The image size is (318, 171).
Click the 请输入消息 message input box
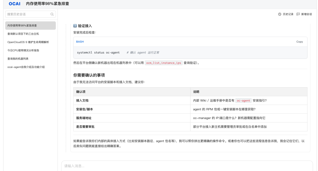[187, 166]
